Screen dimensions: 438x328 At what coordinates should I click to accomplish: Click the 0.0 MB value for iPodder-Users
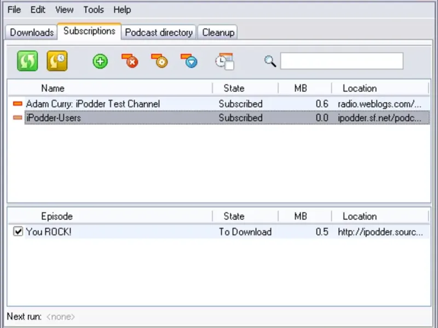322,118
